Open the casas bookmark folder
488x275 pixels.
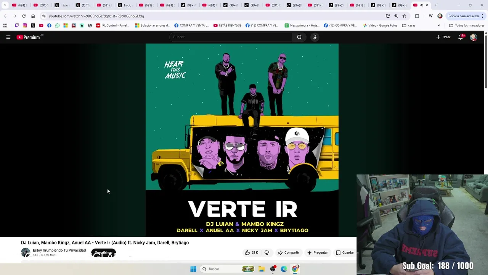tap(409, 26)
